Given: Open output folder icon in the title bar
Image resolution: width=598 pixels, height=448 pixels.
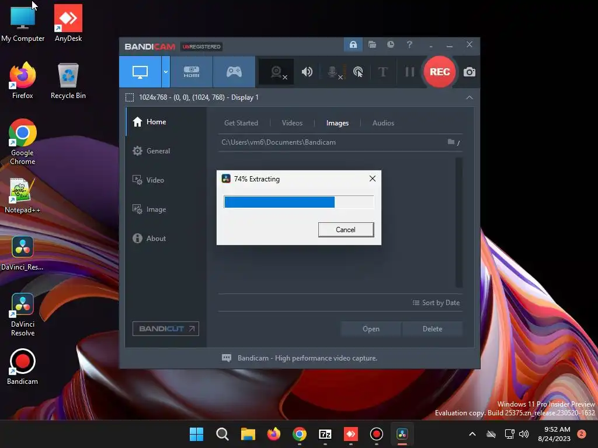Looking at the screenshot, I should 372,44.
